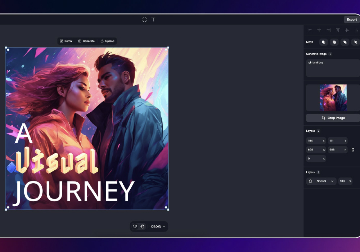
Task: Click the Export button
Action: [x=351, y=19]
